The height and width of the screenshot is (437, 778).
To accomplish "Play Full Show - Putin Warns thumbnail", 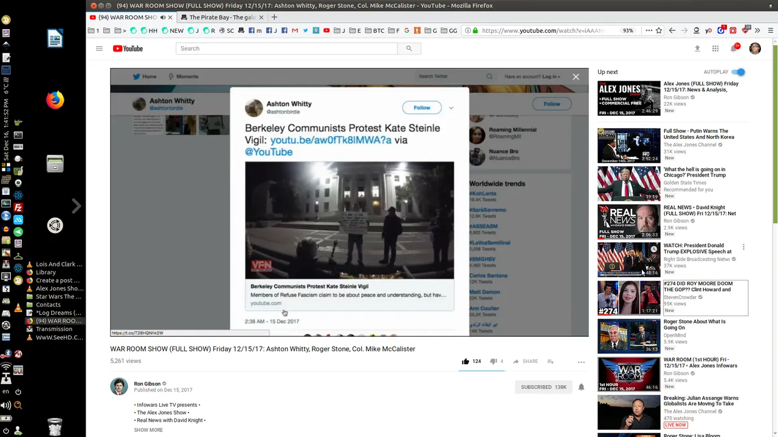I will pyautogui.click(x=628, y=146).
